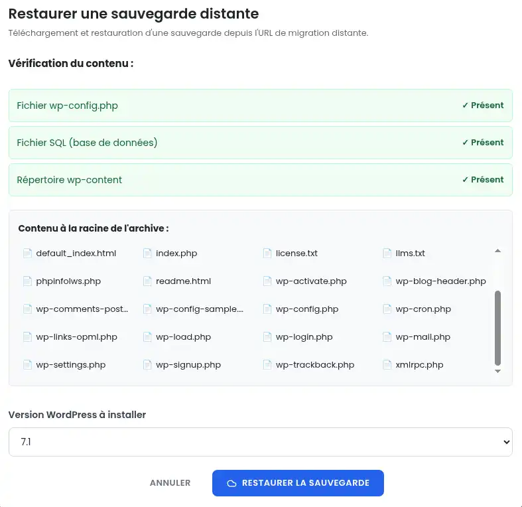The height and width of the screenshot is (507, 522).
Task: Click the wp-cron.php file icon
Action: coord(387,309)
